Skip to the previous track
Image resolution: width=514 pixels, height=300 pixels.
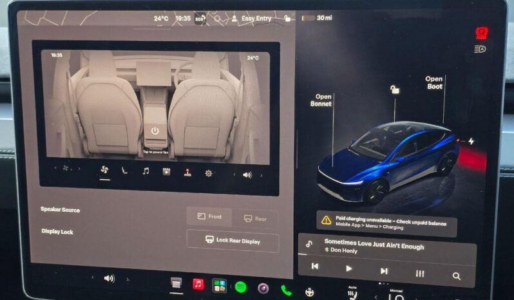(x=315, y=266)
